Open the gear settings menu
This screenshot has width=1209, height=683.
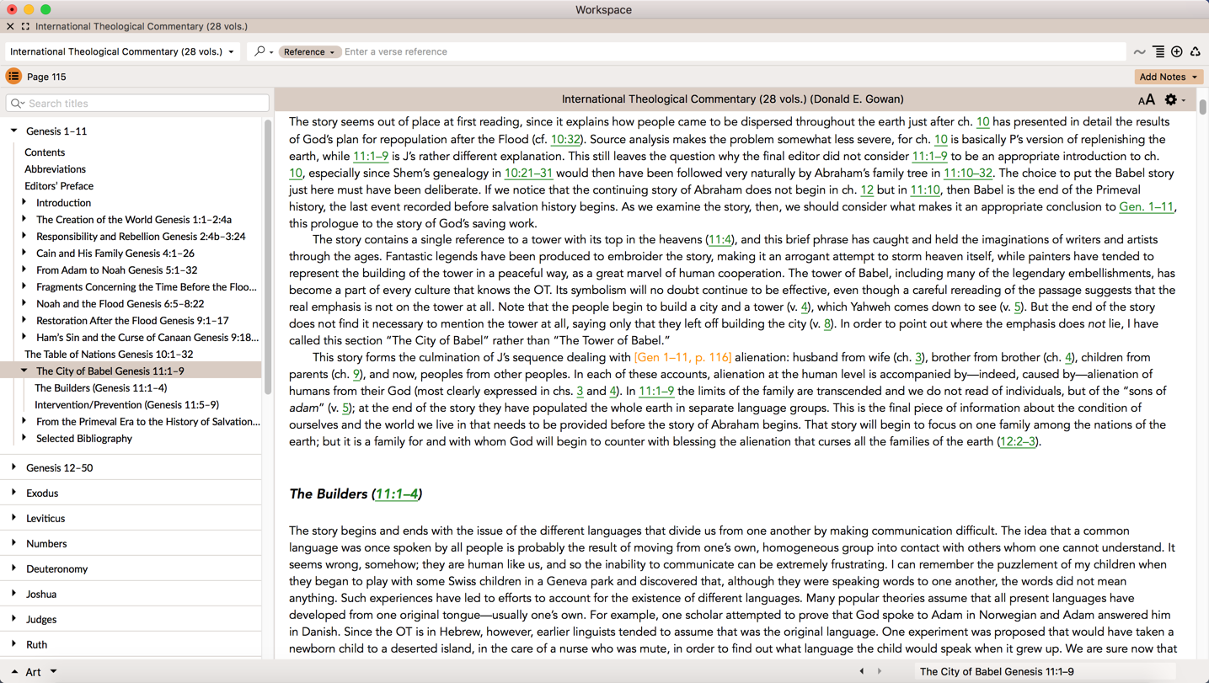[x=1171, y=100]
